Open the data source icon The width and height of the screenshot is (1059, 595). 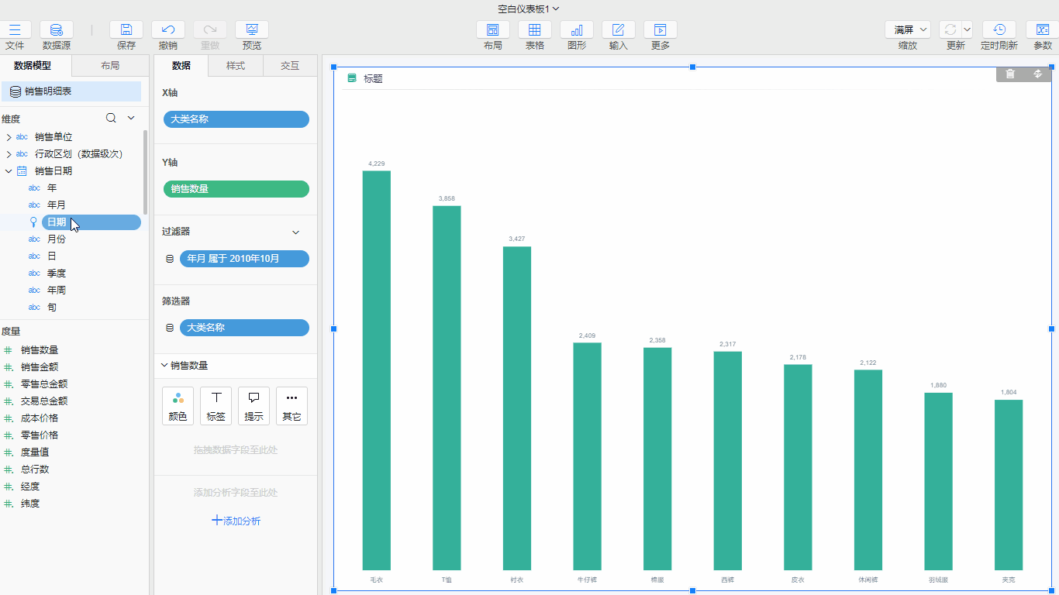click(57, 30)
